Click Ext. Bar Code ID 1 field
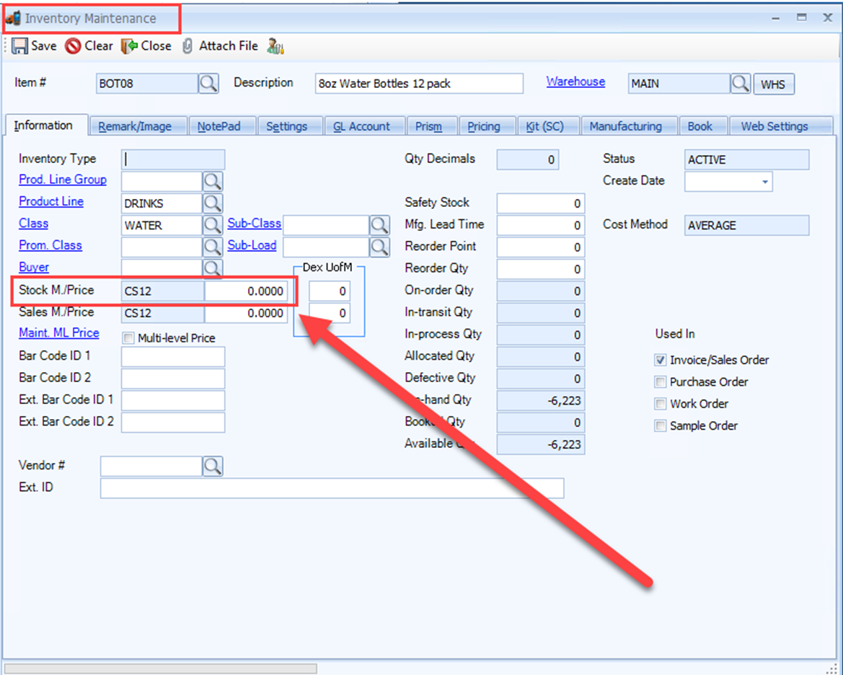The width and height of the screenshot is (843, 675). [173, 401]
